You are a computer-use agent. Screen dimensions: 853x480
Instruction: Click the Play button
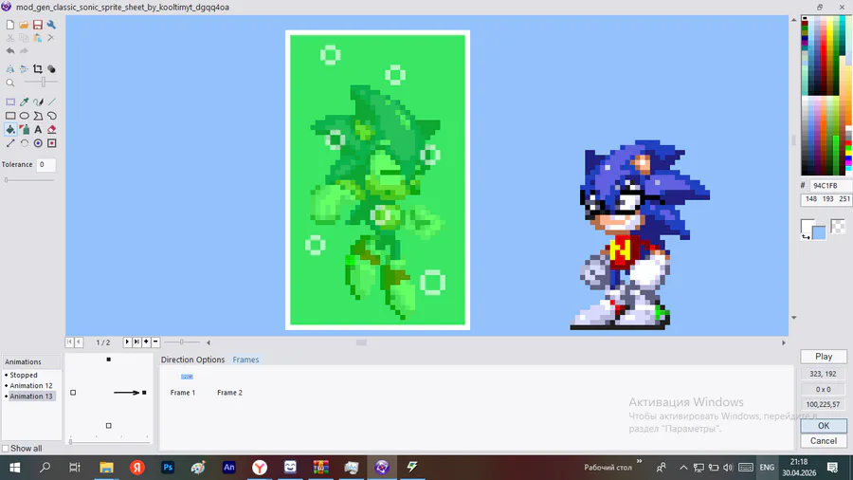tap(823, 357)
